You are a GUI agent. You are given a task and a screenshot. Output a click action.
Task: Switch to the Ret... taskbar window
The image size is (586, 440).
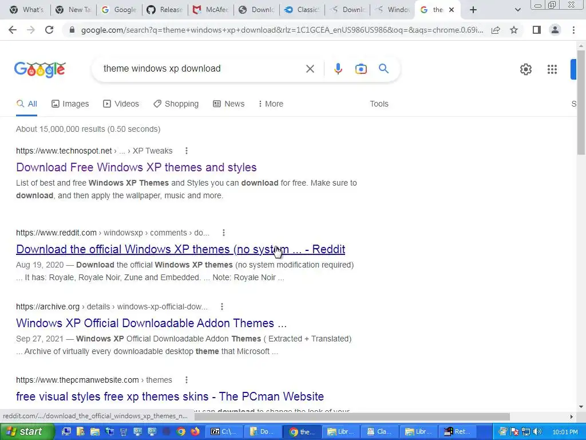pos(457,432)
